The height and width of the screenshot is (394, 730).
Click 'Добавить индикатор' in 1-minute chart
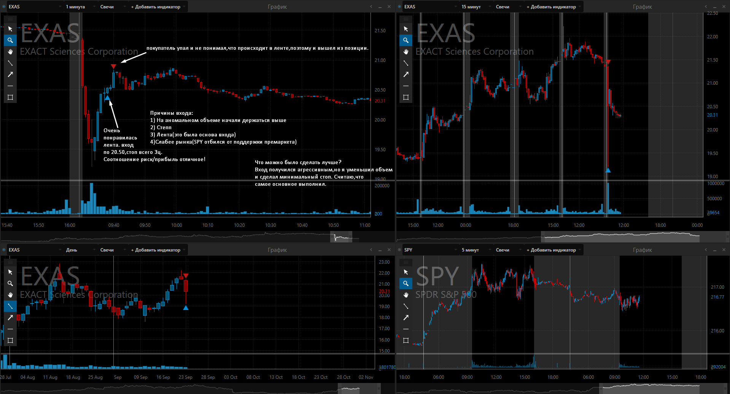point(158,7)
